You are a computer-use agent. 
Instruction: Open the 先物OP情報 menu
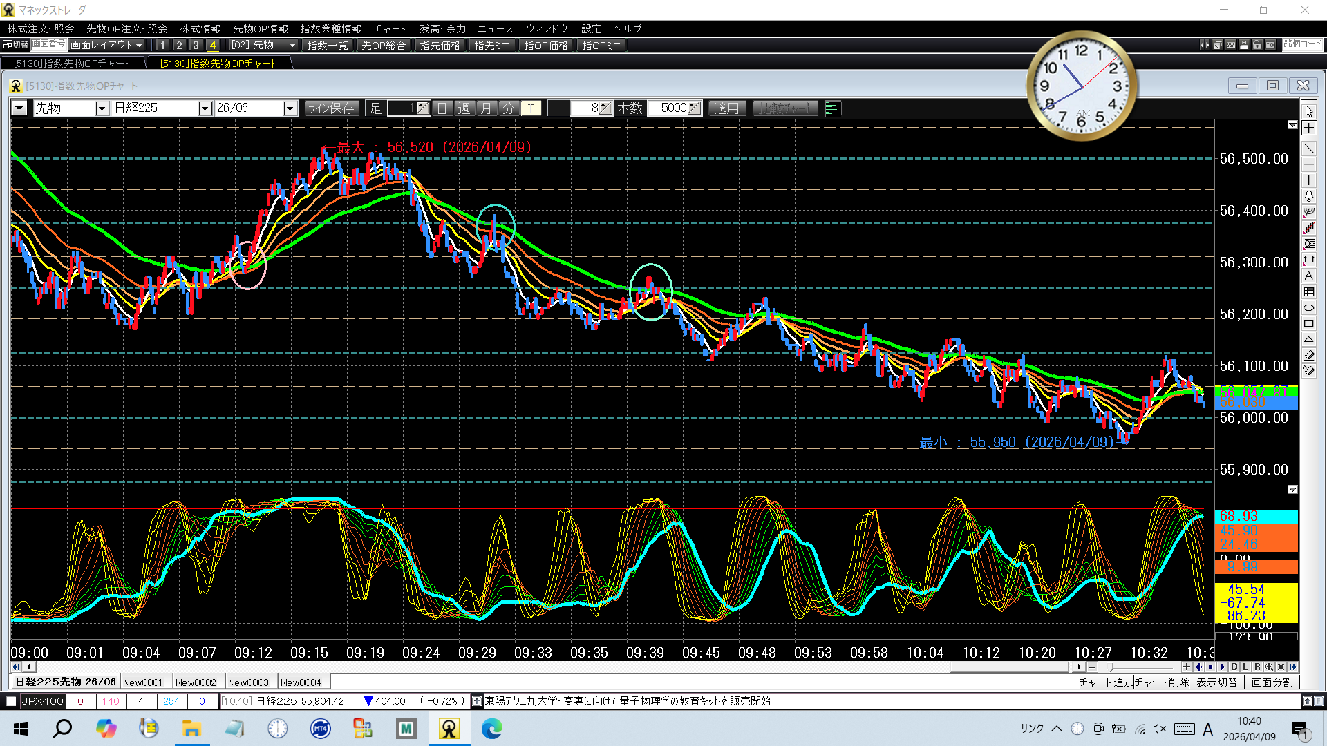pos(261,29)
